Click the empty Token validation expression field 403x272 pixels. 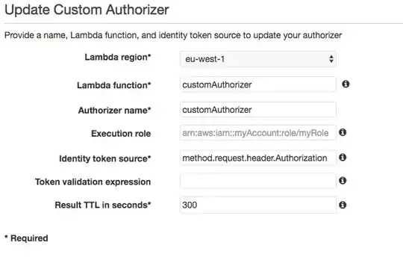tap(258, 181)
